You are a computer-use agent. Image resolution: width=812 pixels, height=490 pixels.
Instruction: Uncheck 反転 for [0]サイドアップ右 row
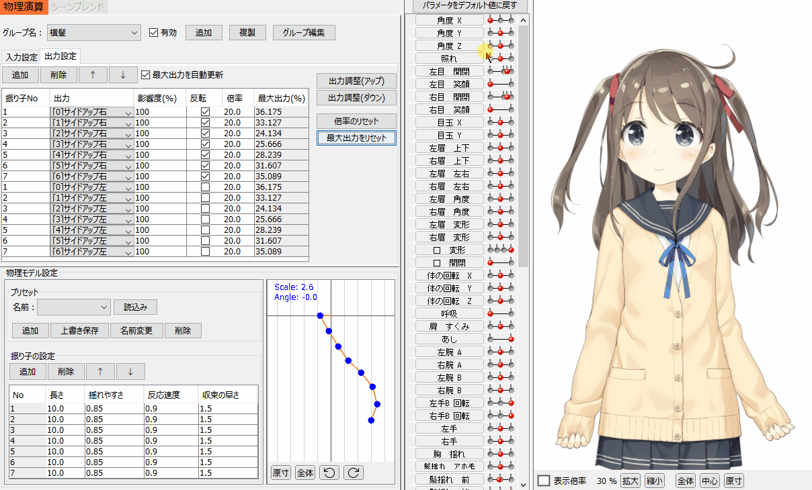click(x=205, y=112)
